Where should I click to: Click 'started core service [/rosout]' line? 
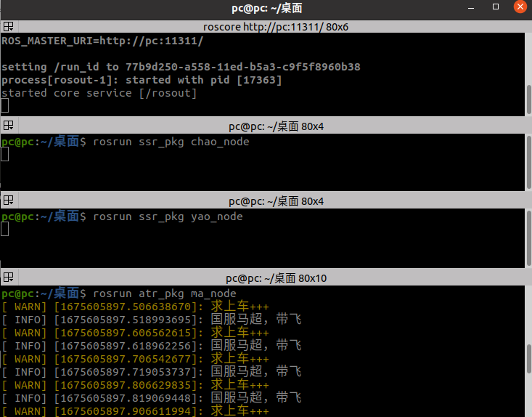(99, 93)
